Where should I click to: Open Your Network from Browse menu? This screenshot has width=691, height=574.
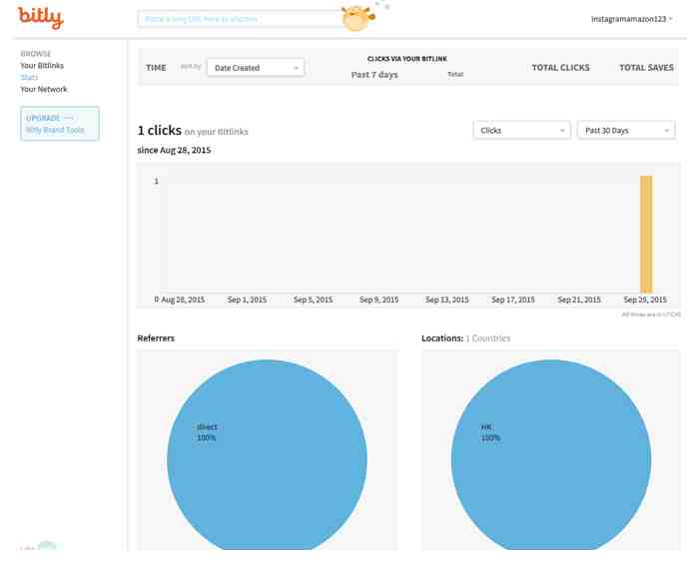click(44, 90)
